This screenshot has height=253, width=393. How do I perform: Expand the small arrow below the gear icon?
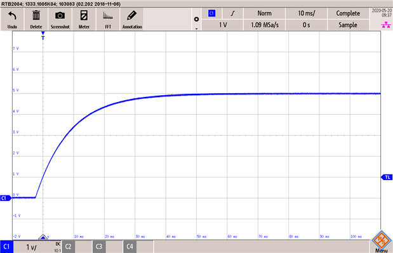[197, 29]
